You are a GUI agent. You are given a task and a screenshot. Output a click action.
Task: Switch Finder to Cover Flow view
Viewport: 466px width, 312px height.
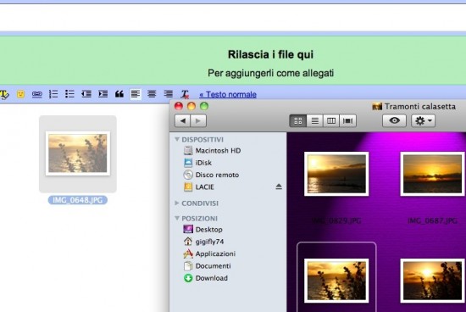[348, 120]
